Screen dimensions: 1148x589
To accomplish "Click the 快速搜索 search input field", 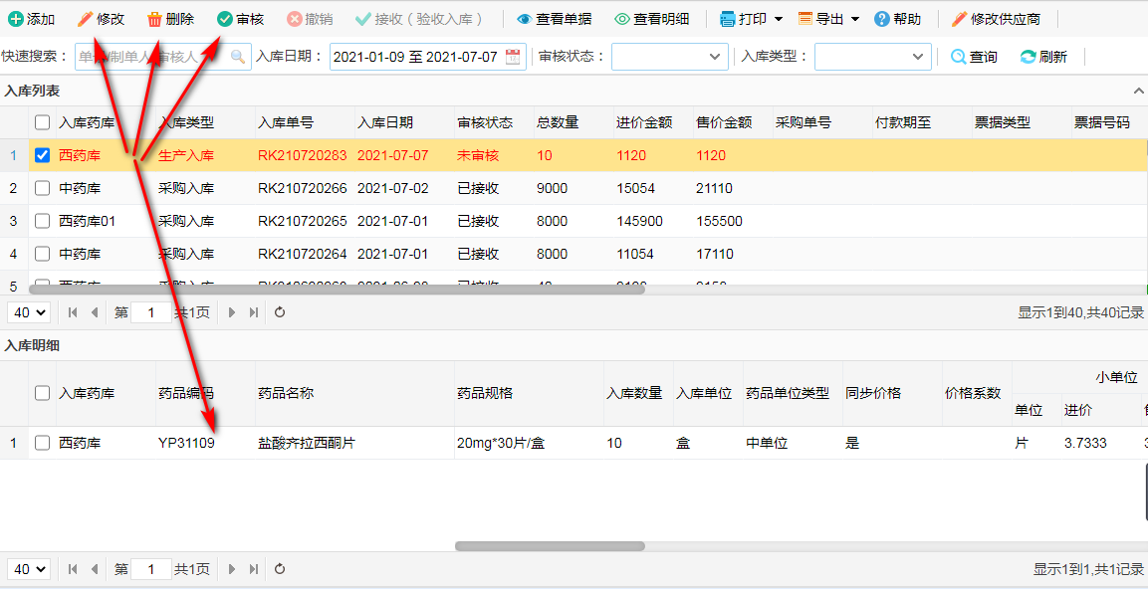I will click(x=149, y=57).
